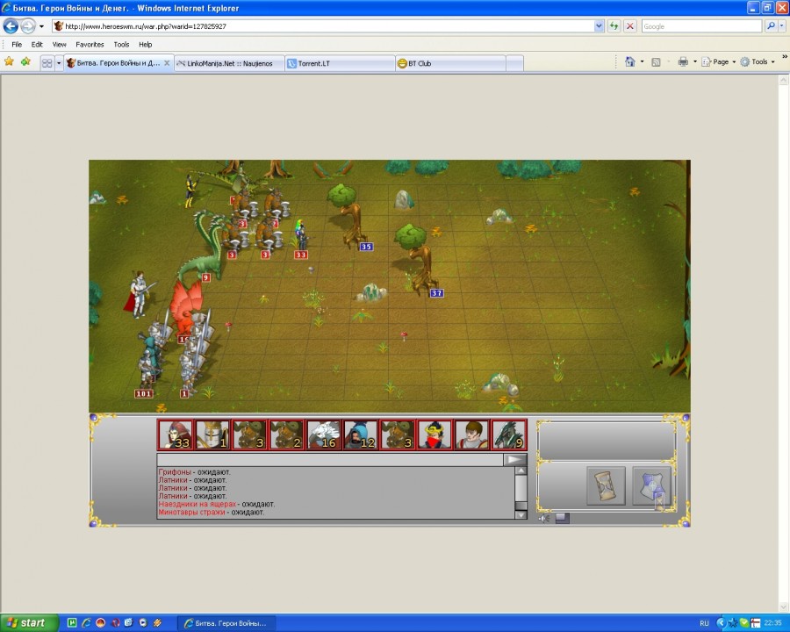Open the search options dropdown arrow
The height and width of the screenshot is (632, 790).
782,26
